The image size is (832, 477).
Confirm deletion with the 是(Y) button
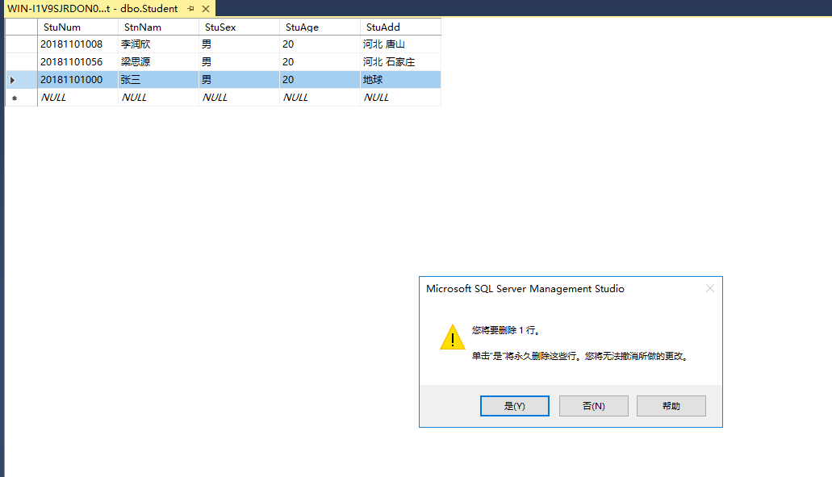(514, 406)
